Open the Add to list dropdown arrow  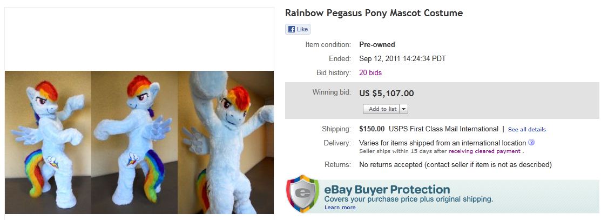click(x=404, y=109)
